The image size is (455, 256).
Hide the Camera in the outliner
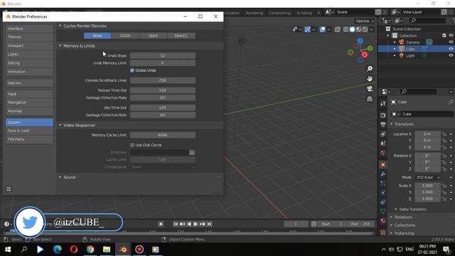pos(451,43)
